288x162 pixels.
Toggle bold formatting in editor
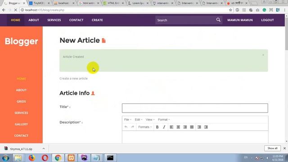click(x=157, y=127)
